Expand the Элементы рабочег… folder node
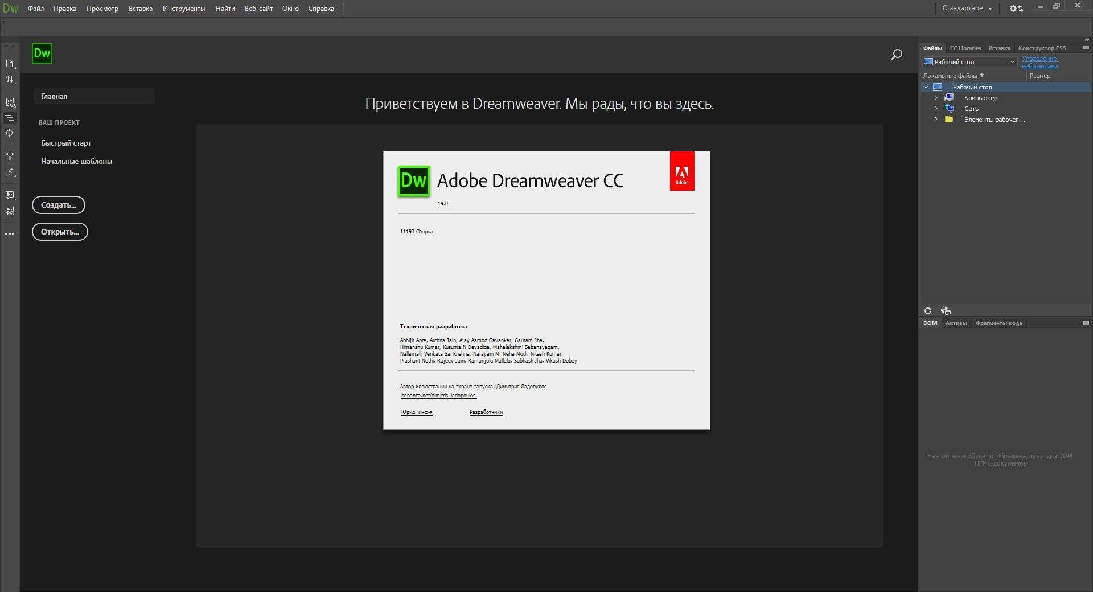 click(x=936, y=120)
